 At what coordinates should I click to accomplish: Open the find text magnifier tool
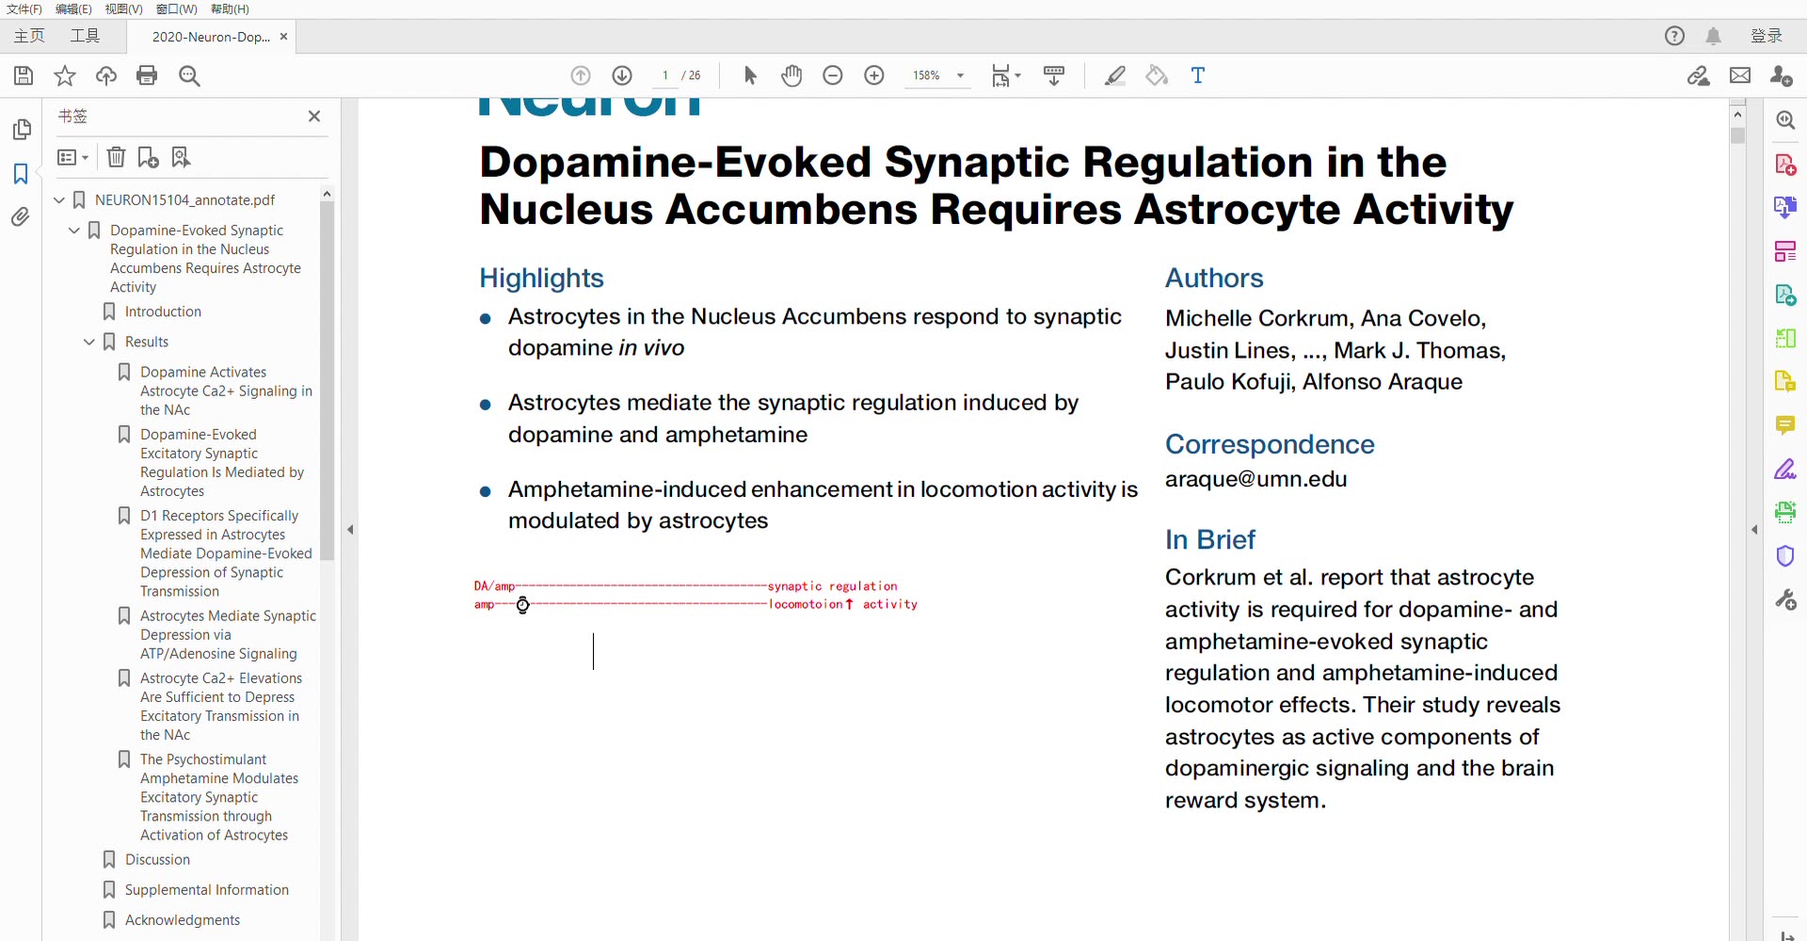point(189,76)
